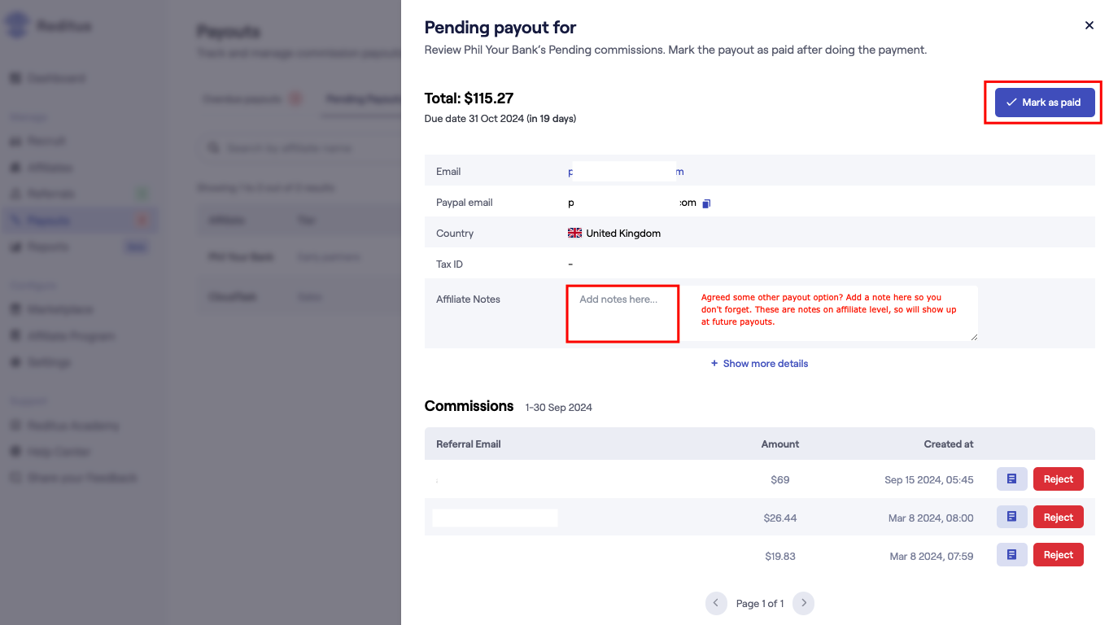
Task: Click the checkmark icon in Mark as paid
Action: (x=1011, y=103)
